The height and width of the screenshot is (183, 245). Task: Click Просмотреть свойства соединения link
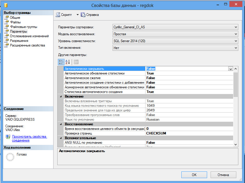tap(29, 138)
